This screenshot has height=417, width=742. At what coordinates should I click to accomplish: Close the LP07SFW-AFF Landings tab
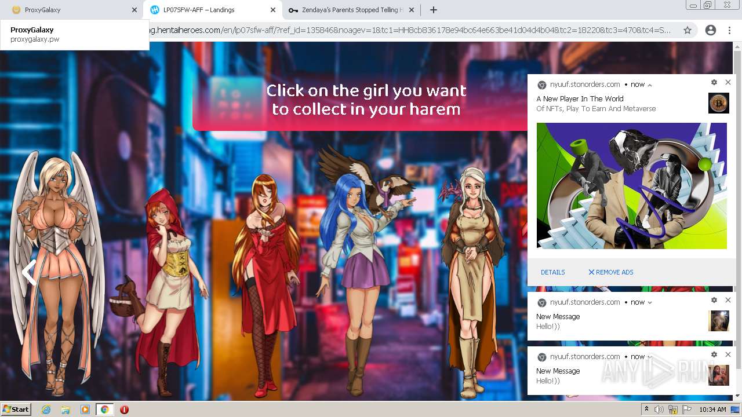pyautogui.click(x=273, y=10)
